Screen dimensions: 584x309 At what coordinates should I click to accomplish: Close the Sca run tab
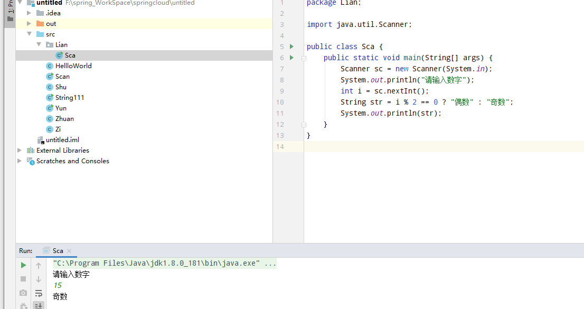click(x=69, y=251)
